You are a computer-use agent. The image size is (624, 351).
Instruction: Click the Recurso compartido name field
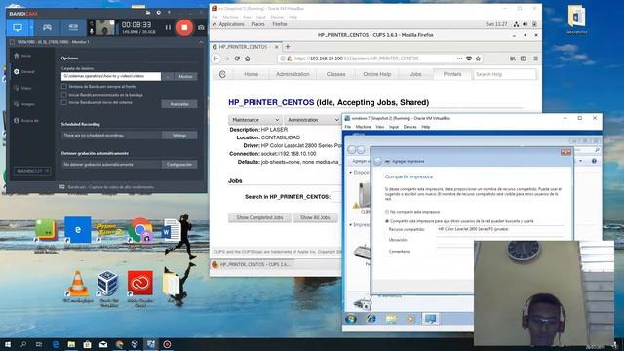(500, 229)
